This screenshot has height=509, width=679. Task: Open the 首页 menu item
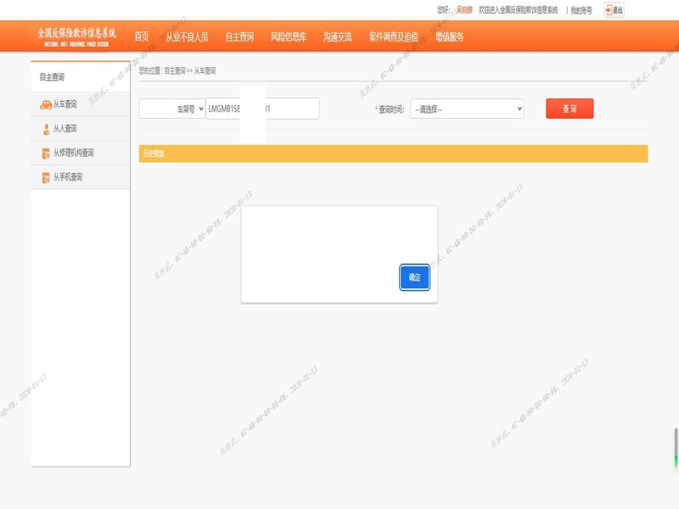tap(141, 36)
